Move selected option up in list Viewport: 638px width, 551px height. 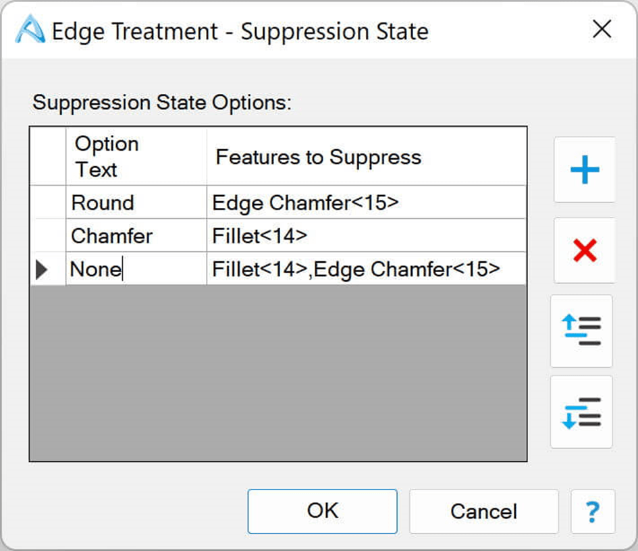[581, 331]
